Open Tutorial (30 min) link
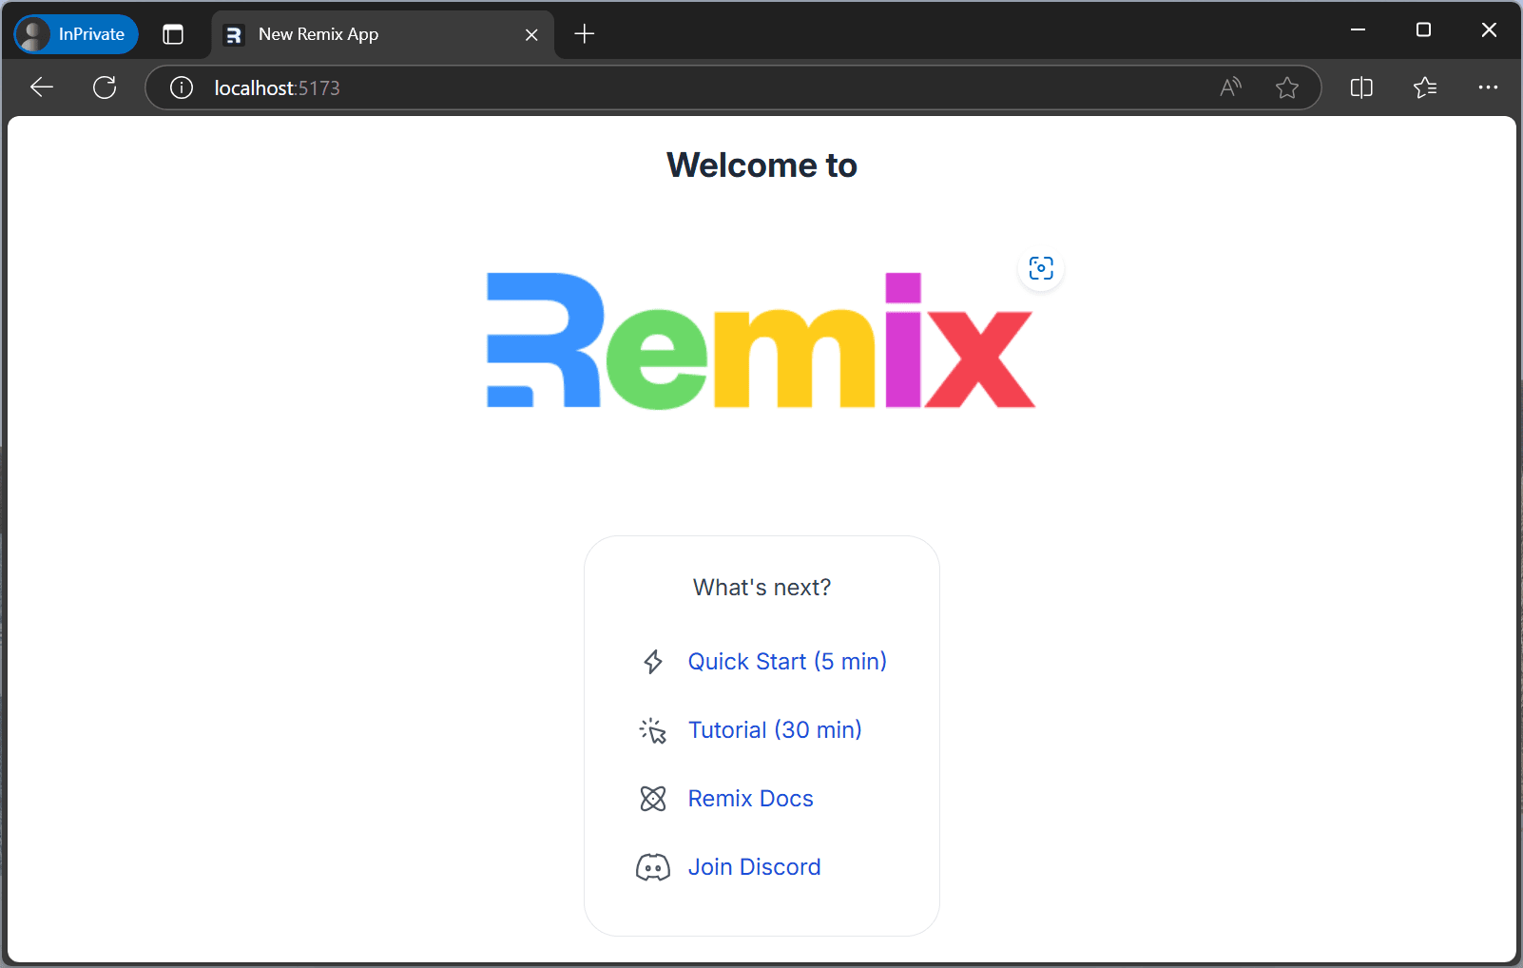The width and height of the screenshot is (1523, 968). 775,730
